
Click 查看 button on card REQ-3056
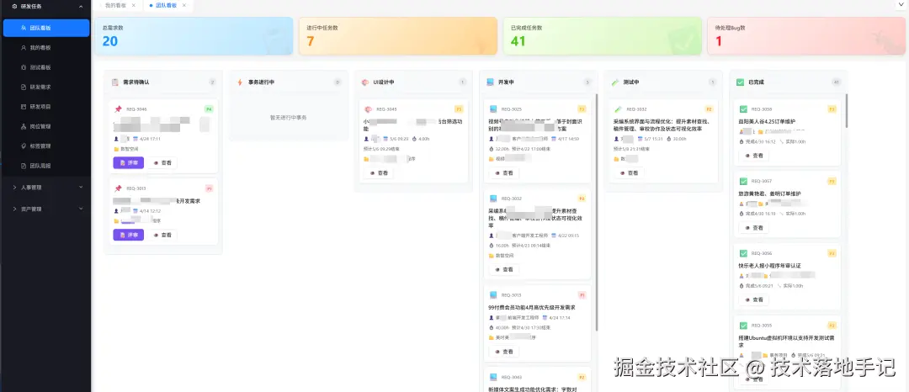point(753,300)
